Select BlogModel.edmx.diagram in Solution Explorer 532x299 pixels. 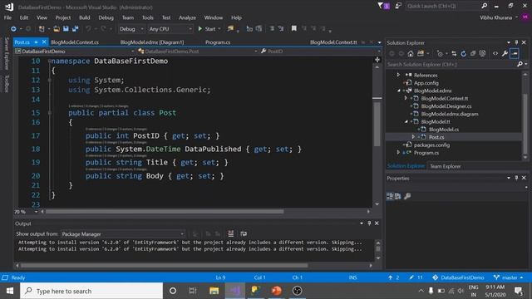pos(450,114)
